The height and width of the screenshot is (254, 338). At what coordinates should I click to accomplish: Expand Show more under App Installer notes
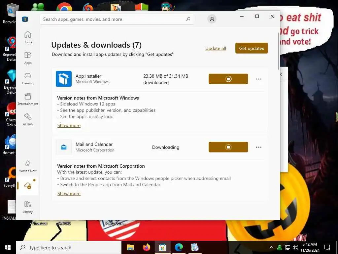click(x=69, y=125)
